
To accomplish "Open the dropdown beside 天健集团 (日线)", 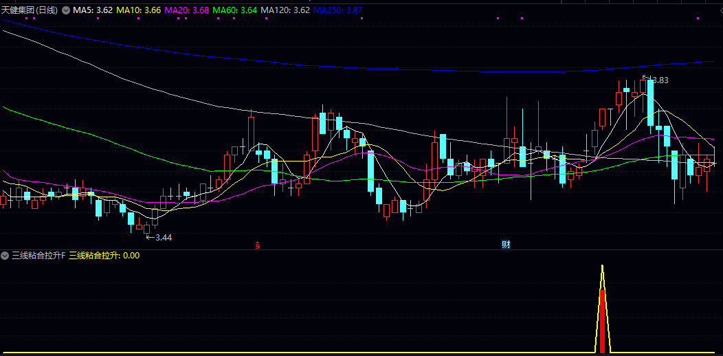I will click(65, 10).
